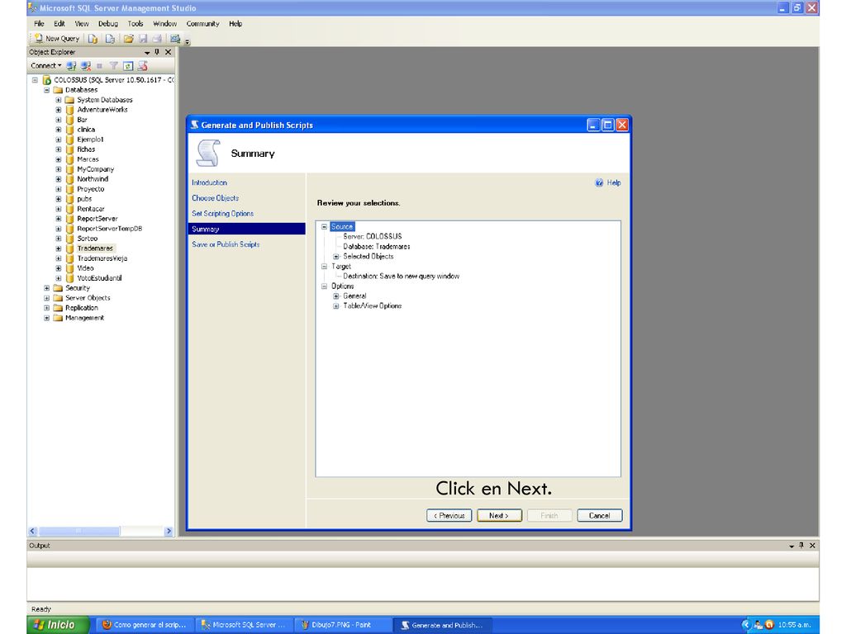
Task: Click the Next button
Action: [x=499, y=515]
